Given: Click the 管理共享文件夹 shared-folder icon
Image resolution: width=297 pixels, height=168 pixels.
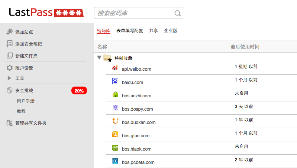Looking at the screenshot, I should click(x=9, y=123).
